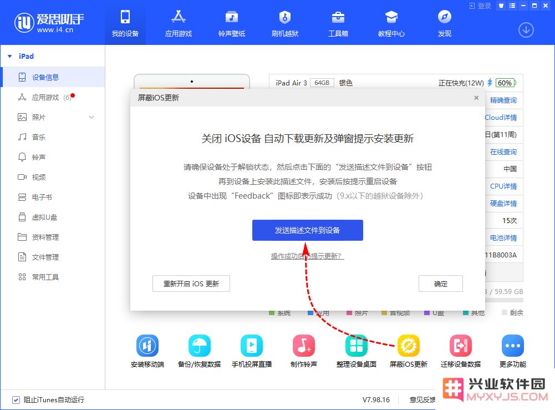Close the 屏蔽iOS更新 dialog
This screenshot has width=555, height=410.
(x=476, y=98)
